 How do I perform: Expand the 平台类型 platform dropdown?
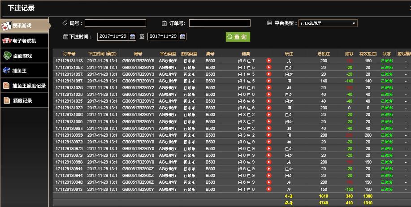point(328,23)
